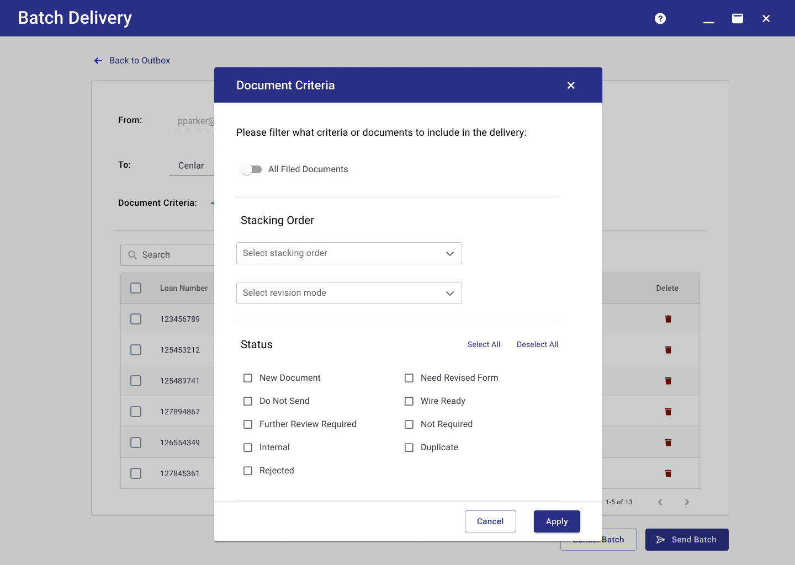
Task: Click the search magnifier icon
Action: (x=132, y=255)
